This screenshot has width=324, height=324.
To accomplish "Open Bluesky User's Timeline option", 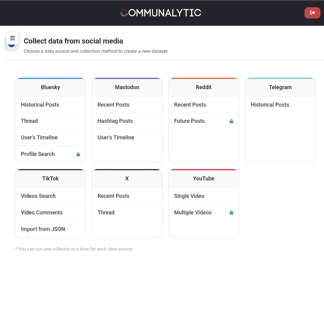I will (x=39, y=138).
